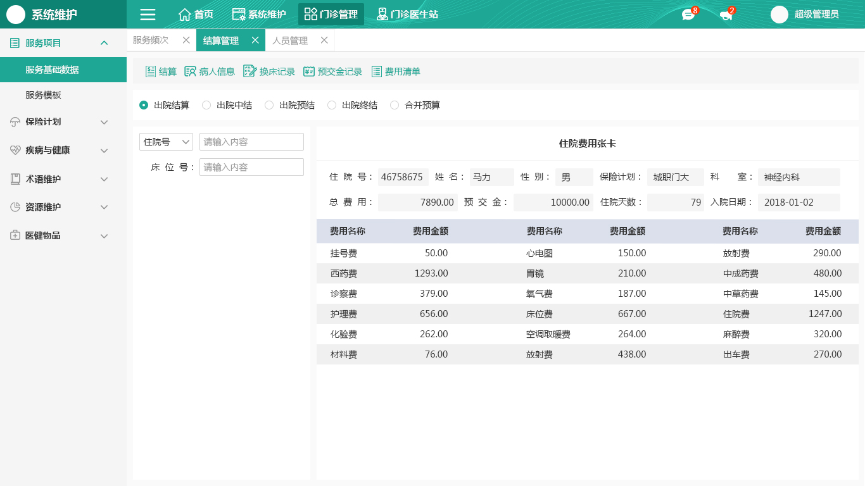Click the 姓名 field showing 马力

[x=492, y=177]
